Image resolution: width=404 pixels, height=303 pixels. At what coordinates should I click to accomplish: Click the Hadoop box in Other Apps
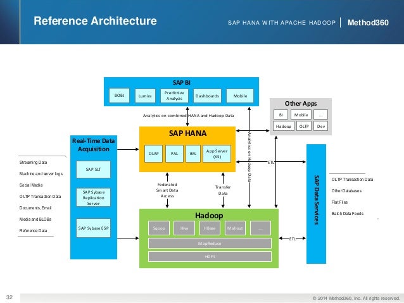point(284,126)
